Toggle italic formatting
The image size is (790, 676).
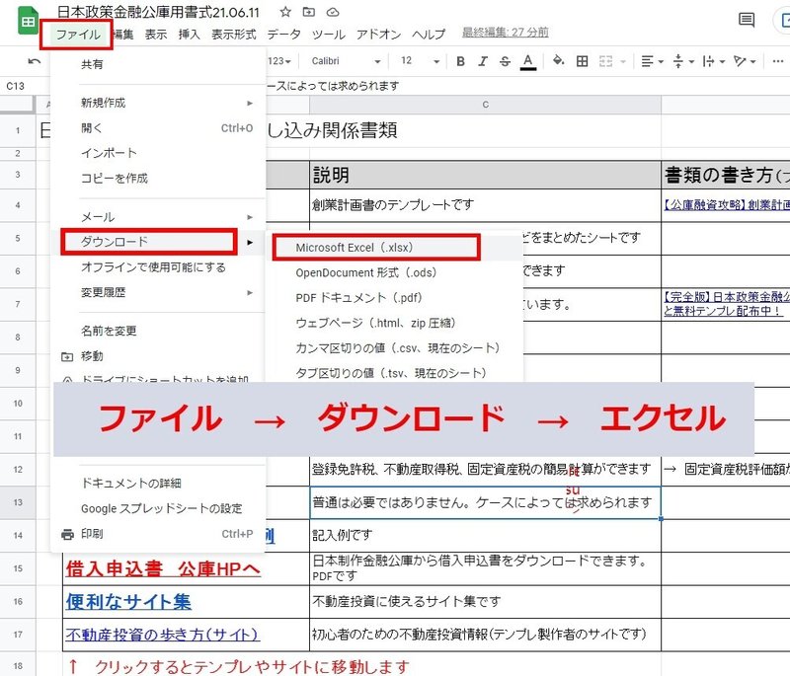[483, 61]
